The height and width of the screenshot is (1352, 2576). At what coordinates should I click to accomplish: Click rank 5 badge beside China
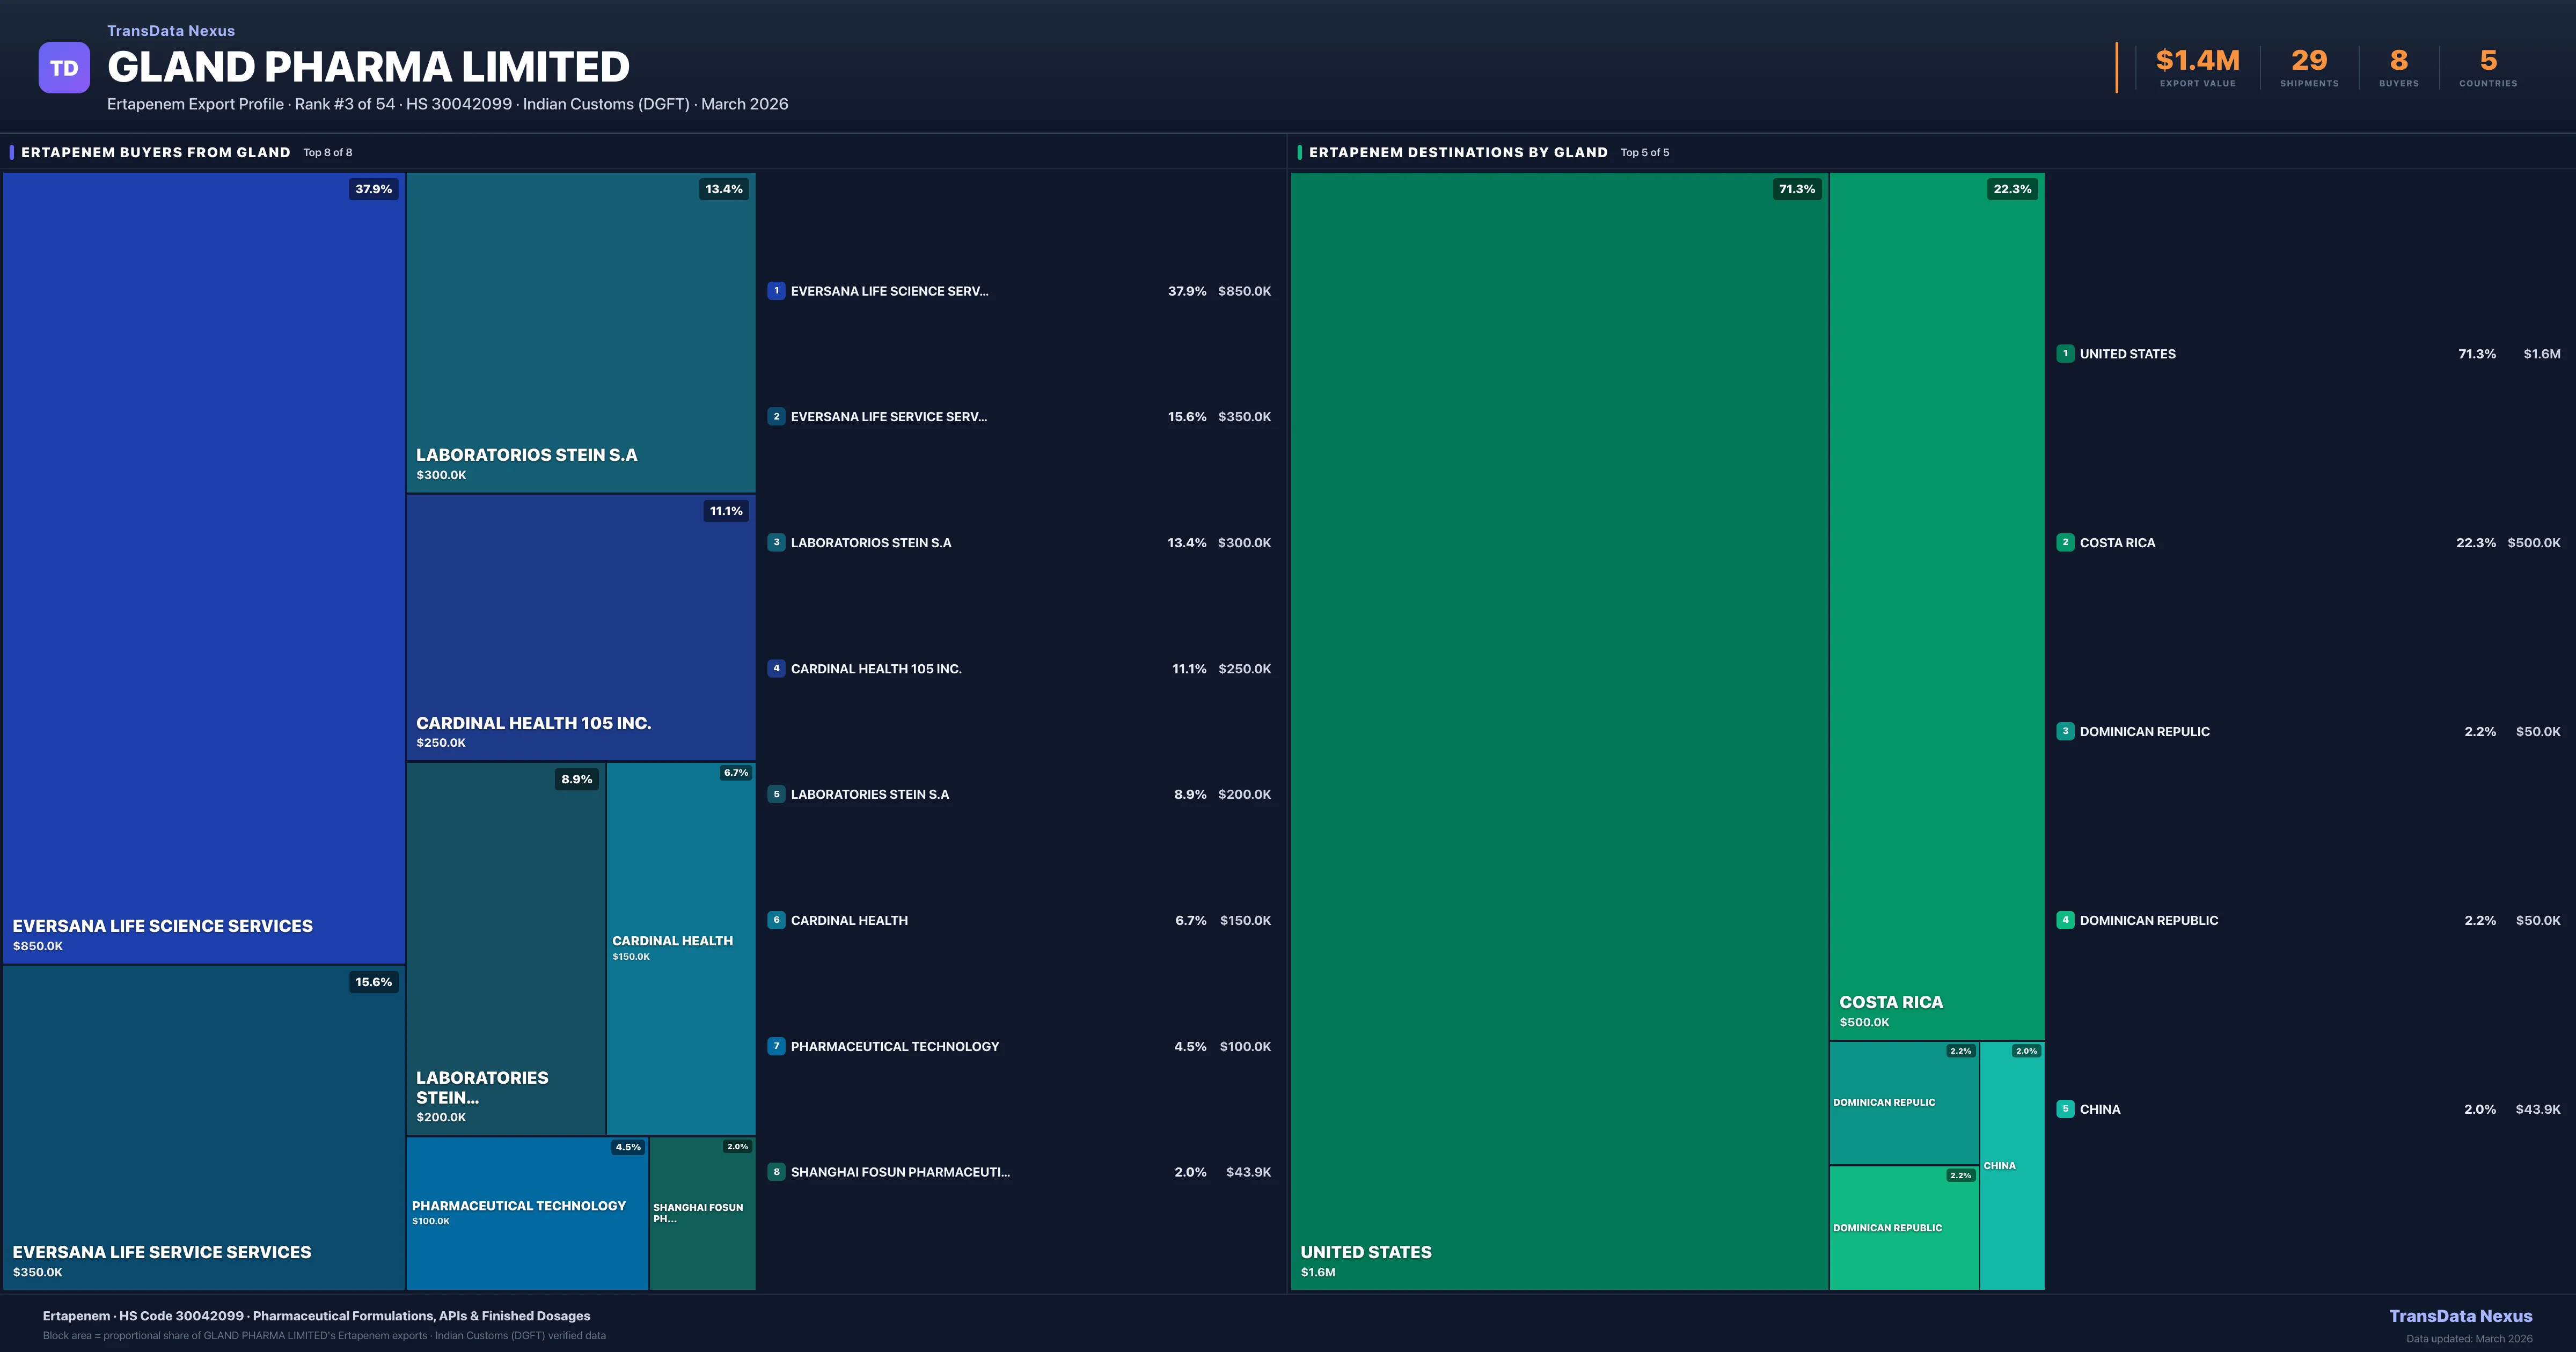(2065, 1109)
